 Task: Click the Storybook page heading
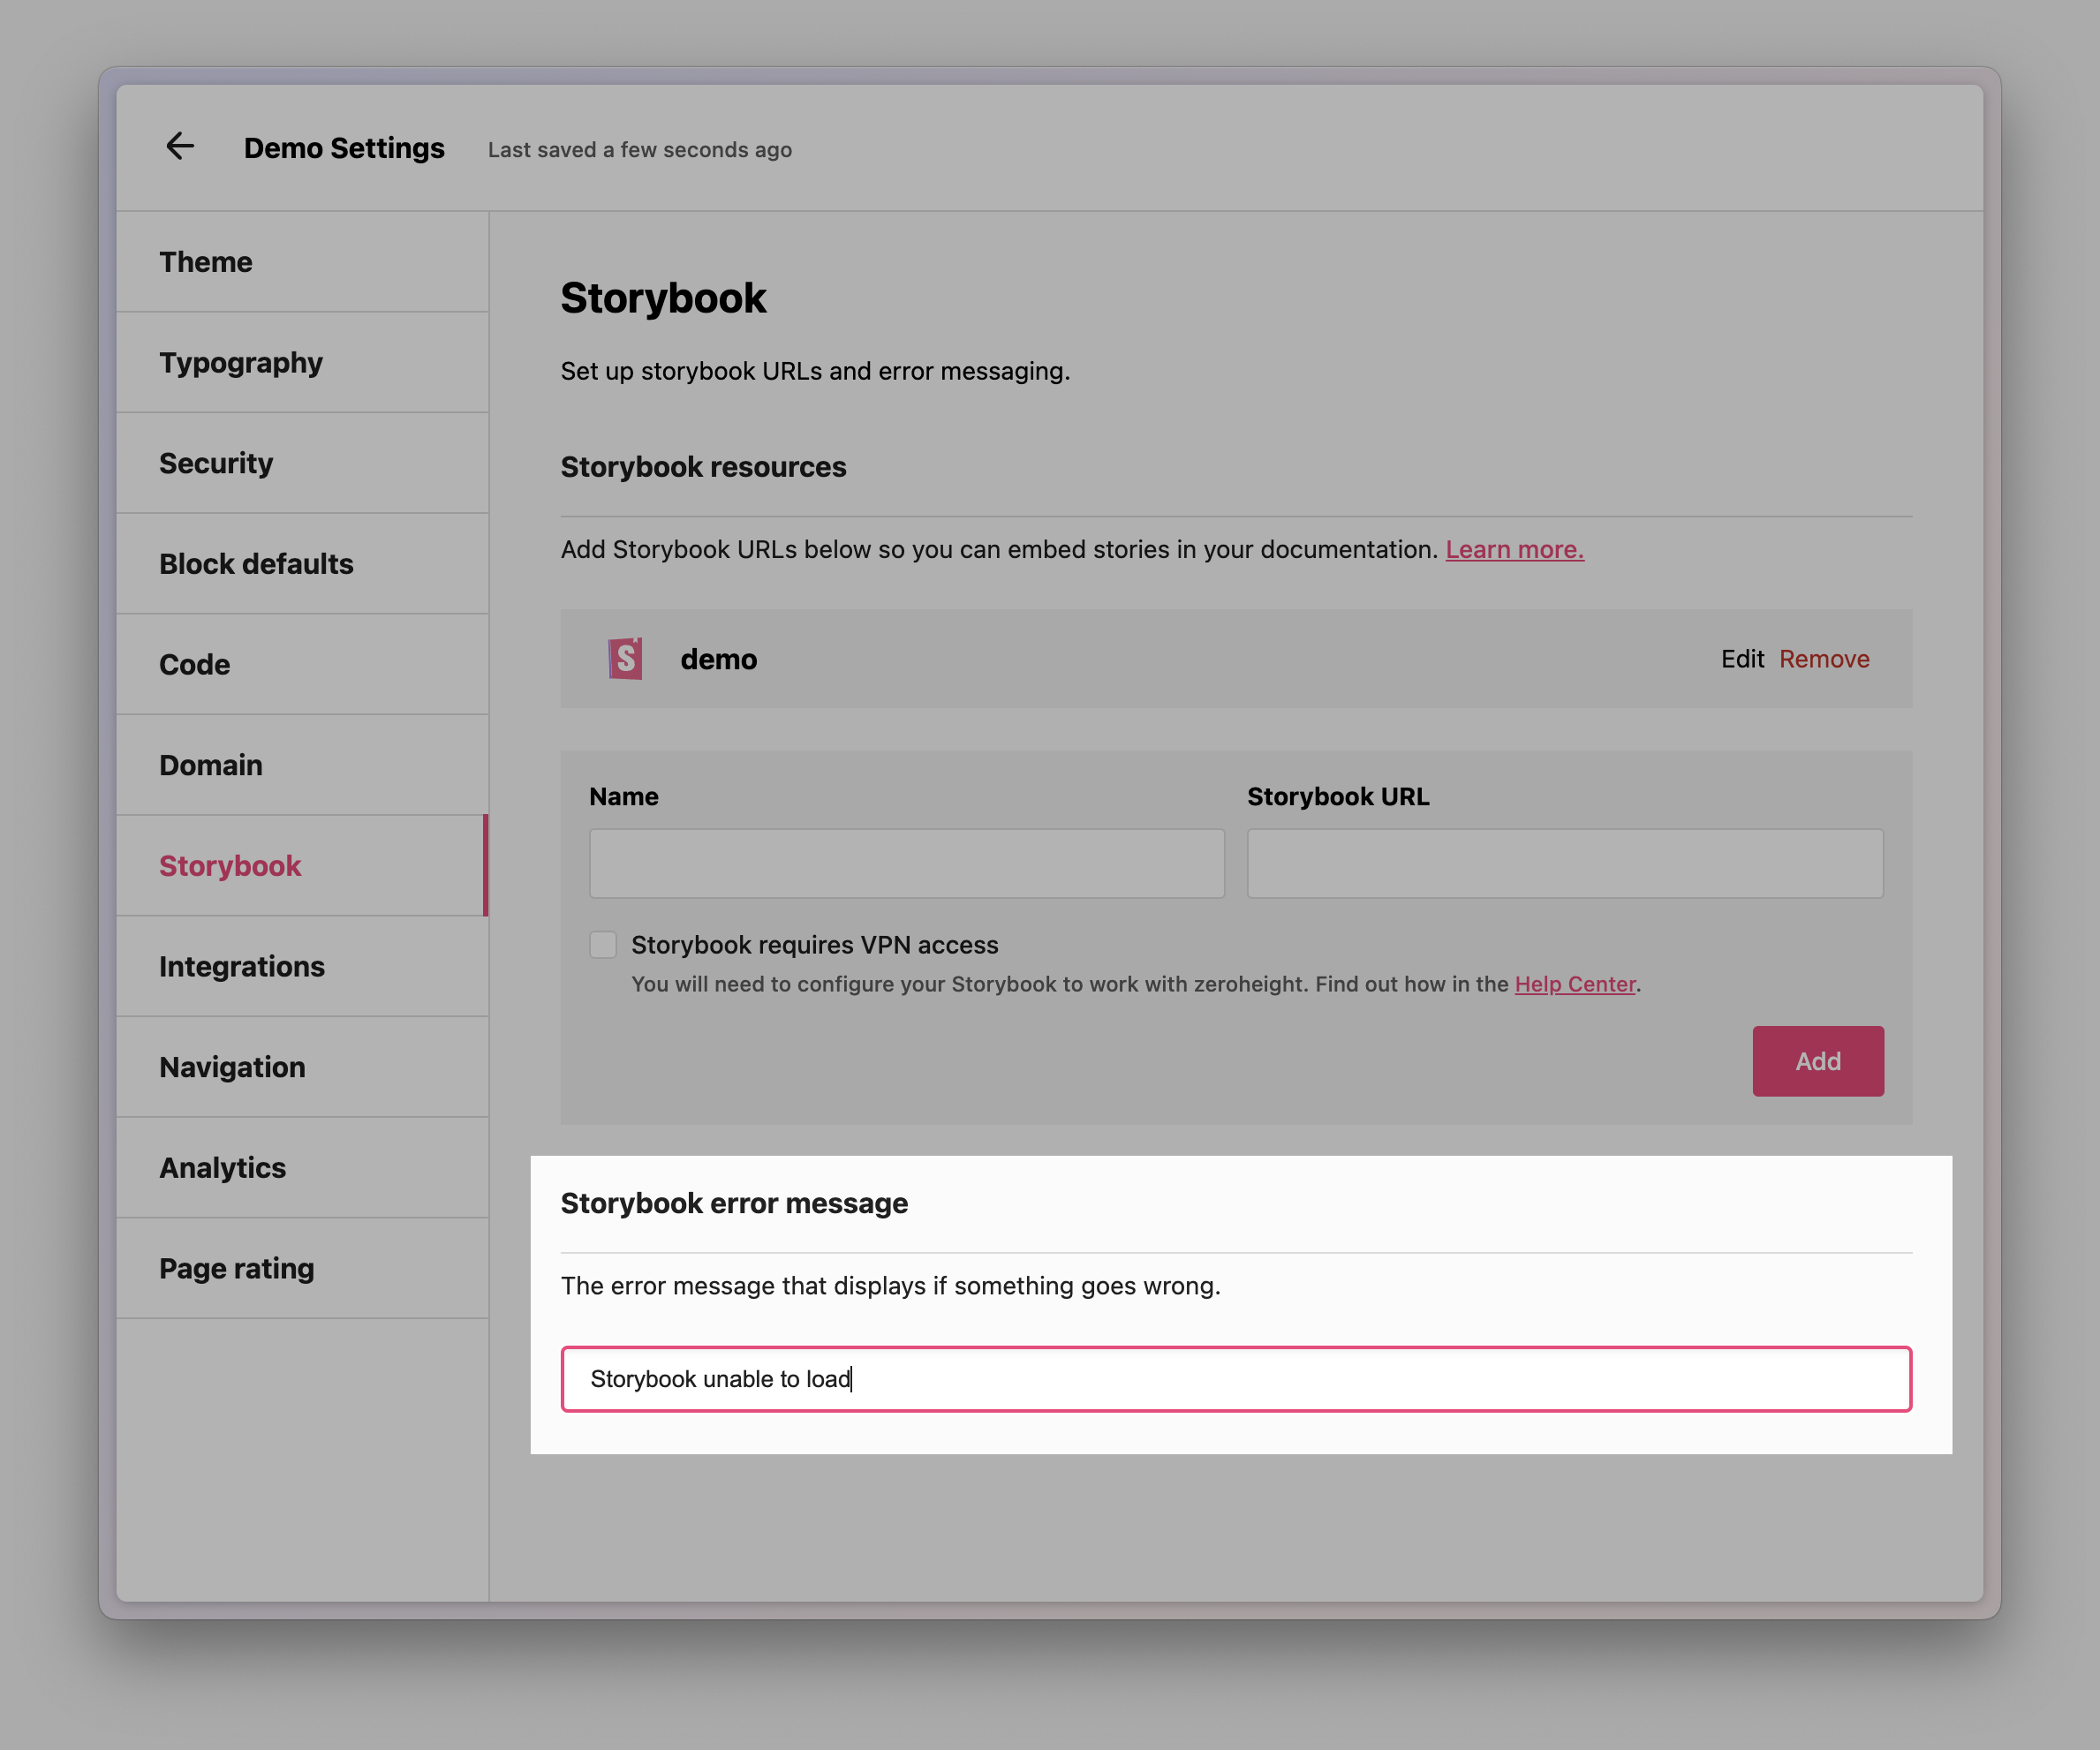(x=663, y=298)
